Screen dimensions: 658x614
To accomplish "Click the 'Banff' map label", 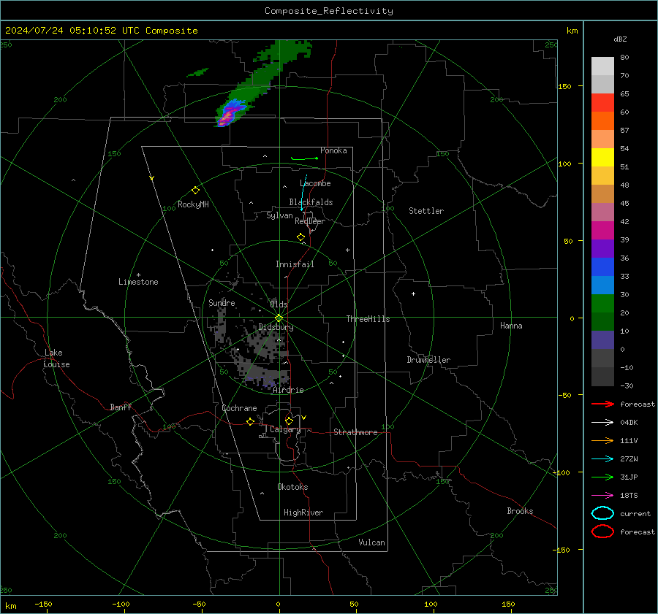I will pyautogui.click(x=121, y=407).
